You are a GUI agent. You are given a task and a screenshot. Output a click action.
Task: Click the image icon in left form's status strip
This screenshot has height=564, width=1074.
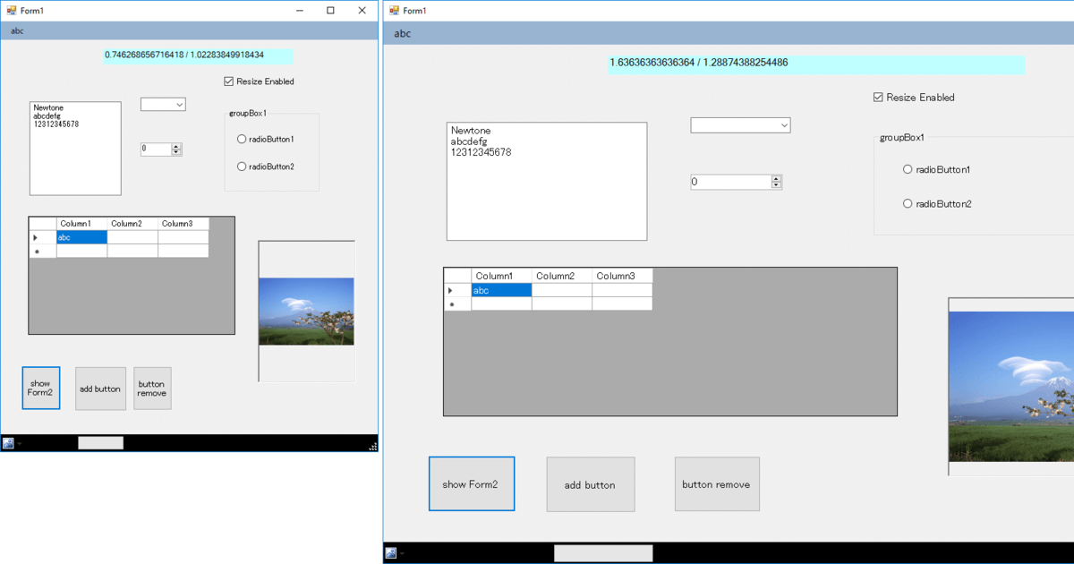coord(8,442)
